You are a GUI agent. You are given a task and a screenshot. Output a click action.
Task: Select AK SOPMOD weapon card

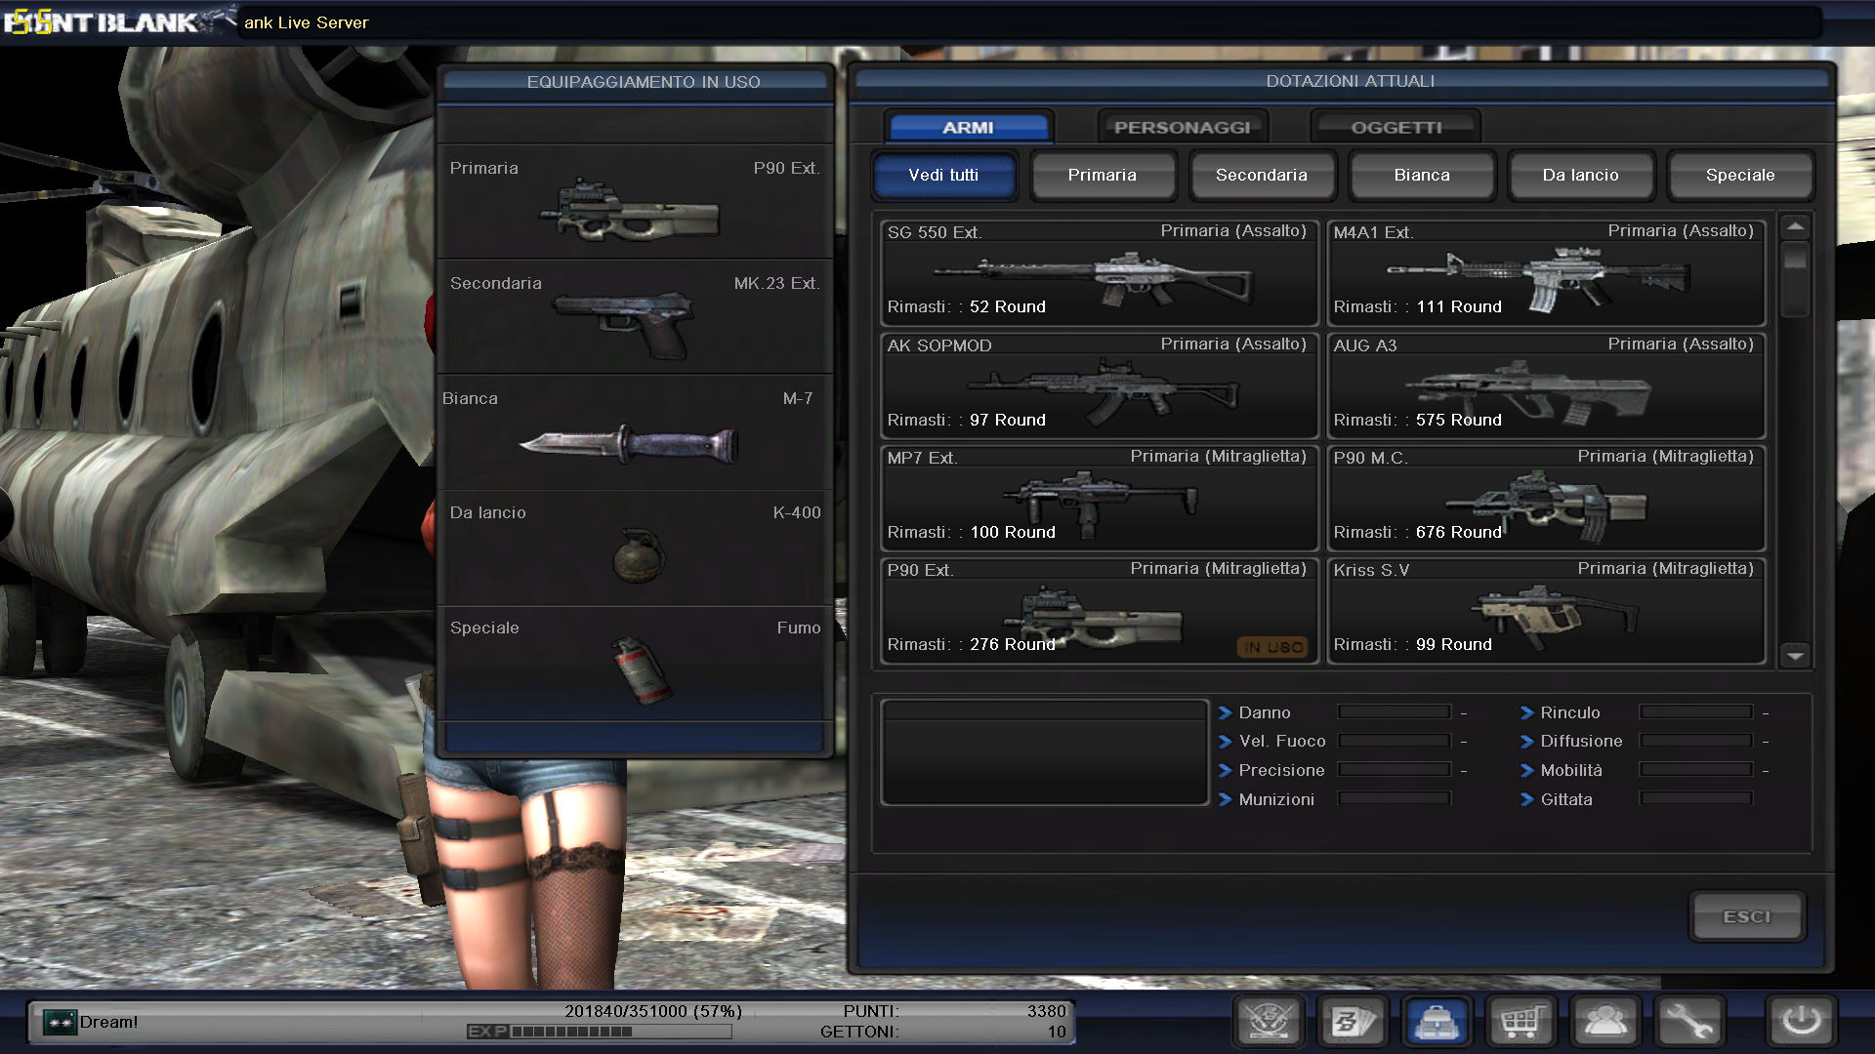point(1100,385)
